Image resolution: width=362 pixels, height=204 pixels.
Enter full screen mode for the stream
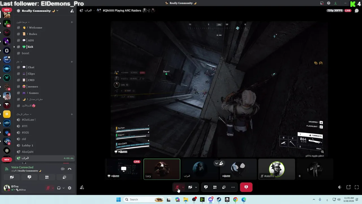357,187
